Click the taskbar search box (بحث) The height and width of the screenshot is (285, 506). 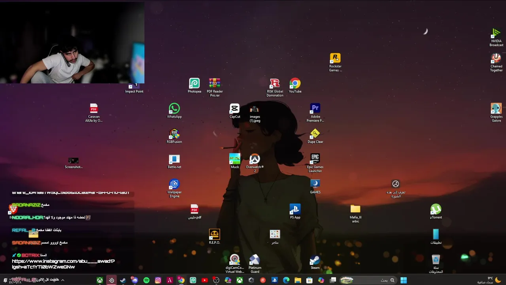(368, 280)
